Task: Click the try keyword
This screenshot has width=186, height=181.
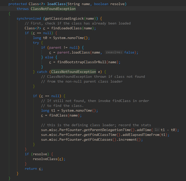Action: click(x=36, y=43)
